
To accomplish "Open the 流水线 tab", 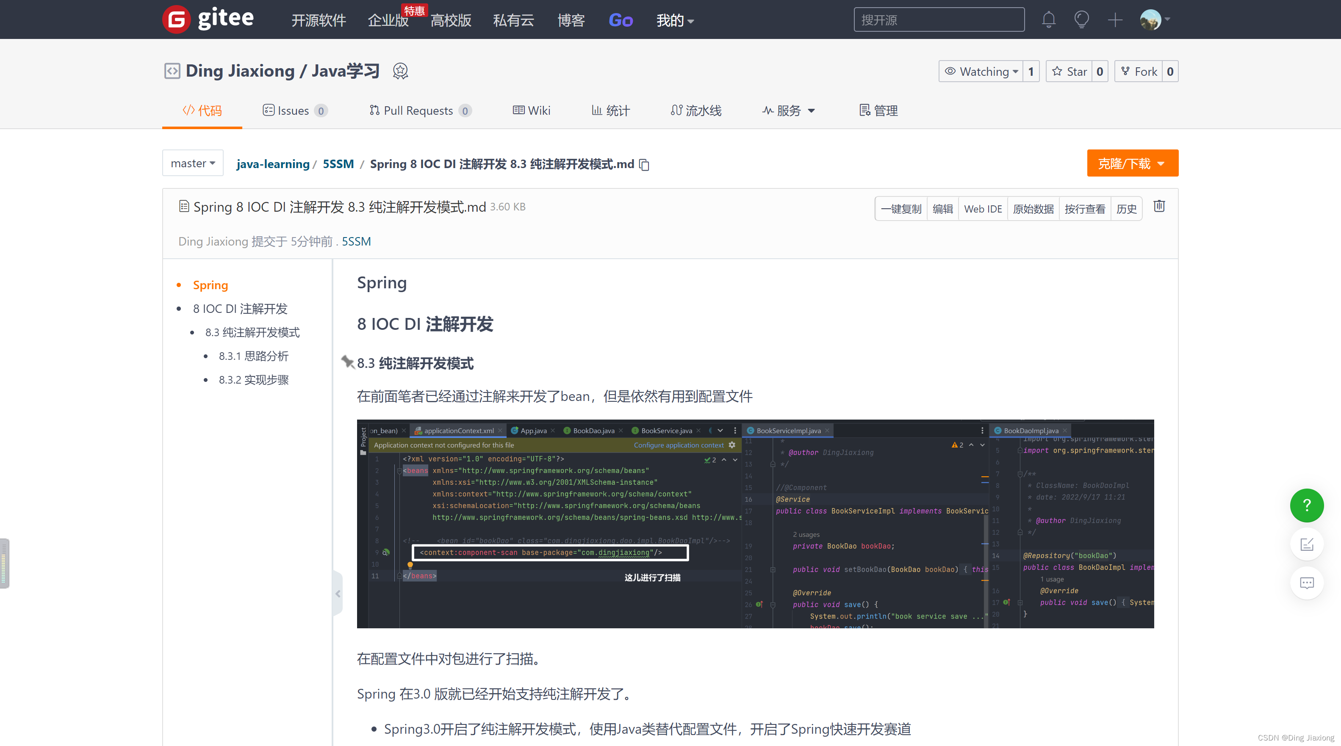I will [696, 111].
